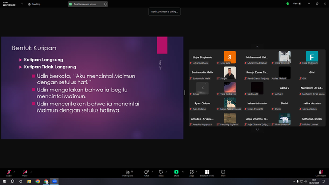The height and width of the screenshot is (185, 329).
Task: Select Sergio's portrait photo tile
Action: [x=230, y=73]
